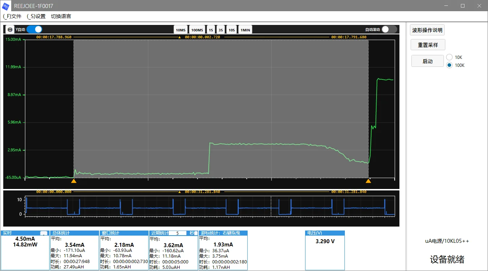Click the 3.290 V voltage reading
The height and width of the screenshot is (271, 488).
[x=325, y=241]
